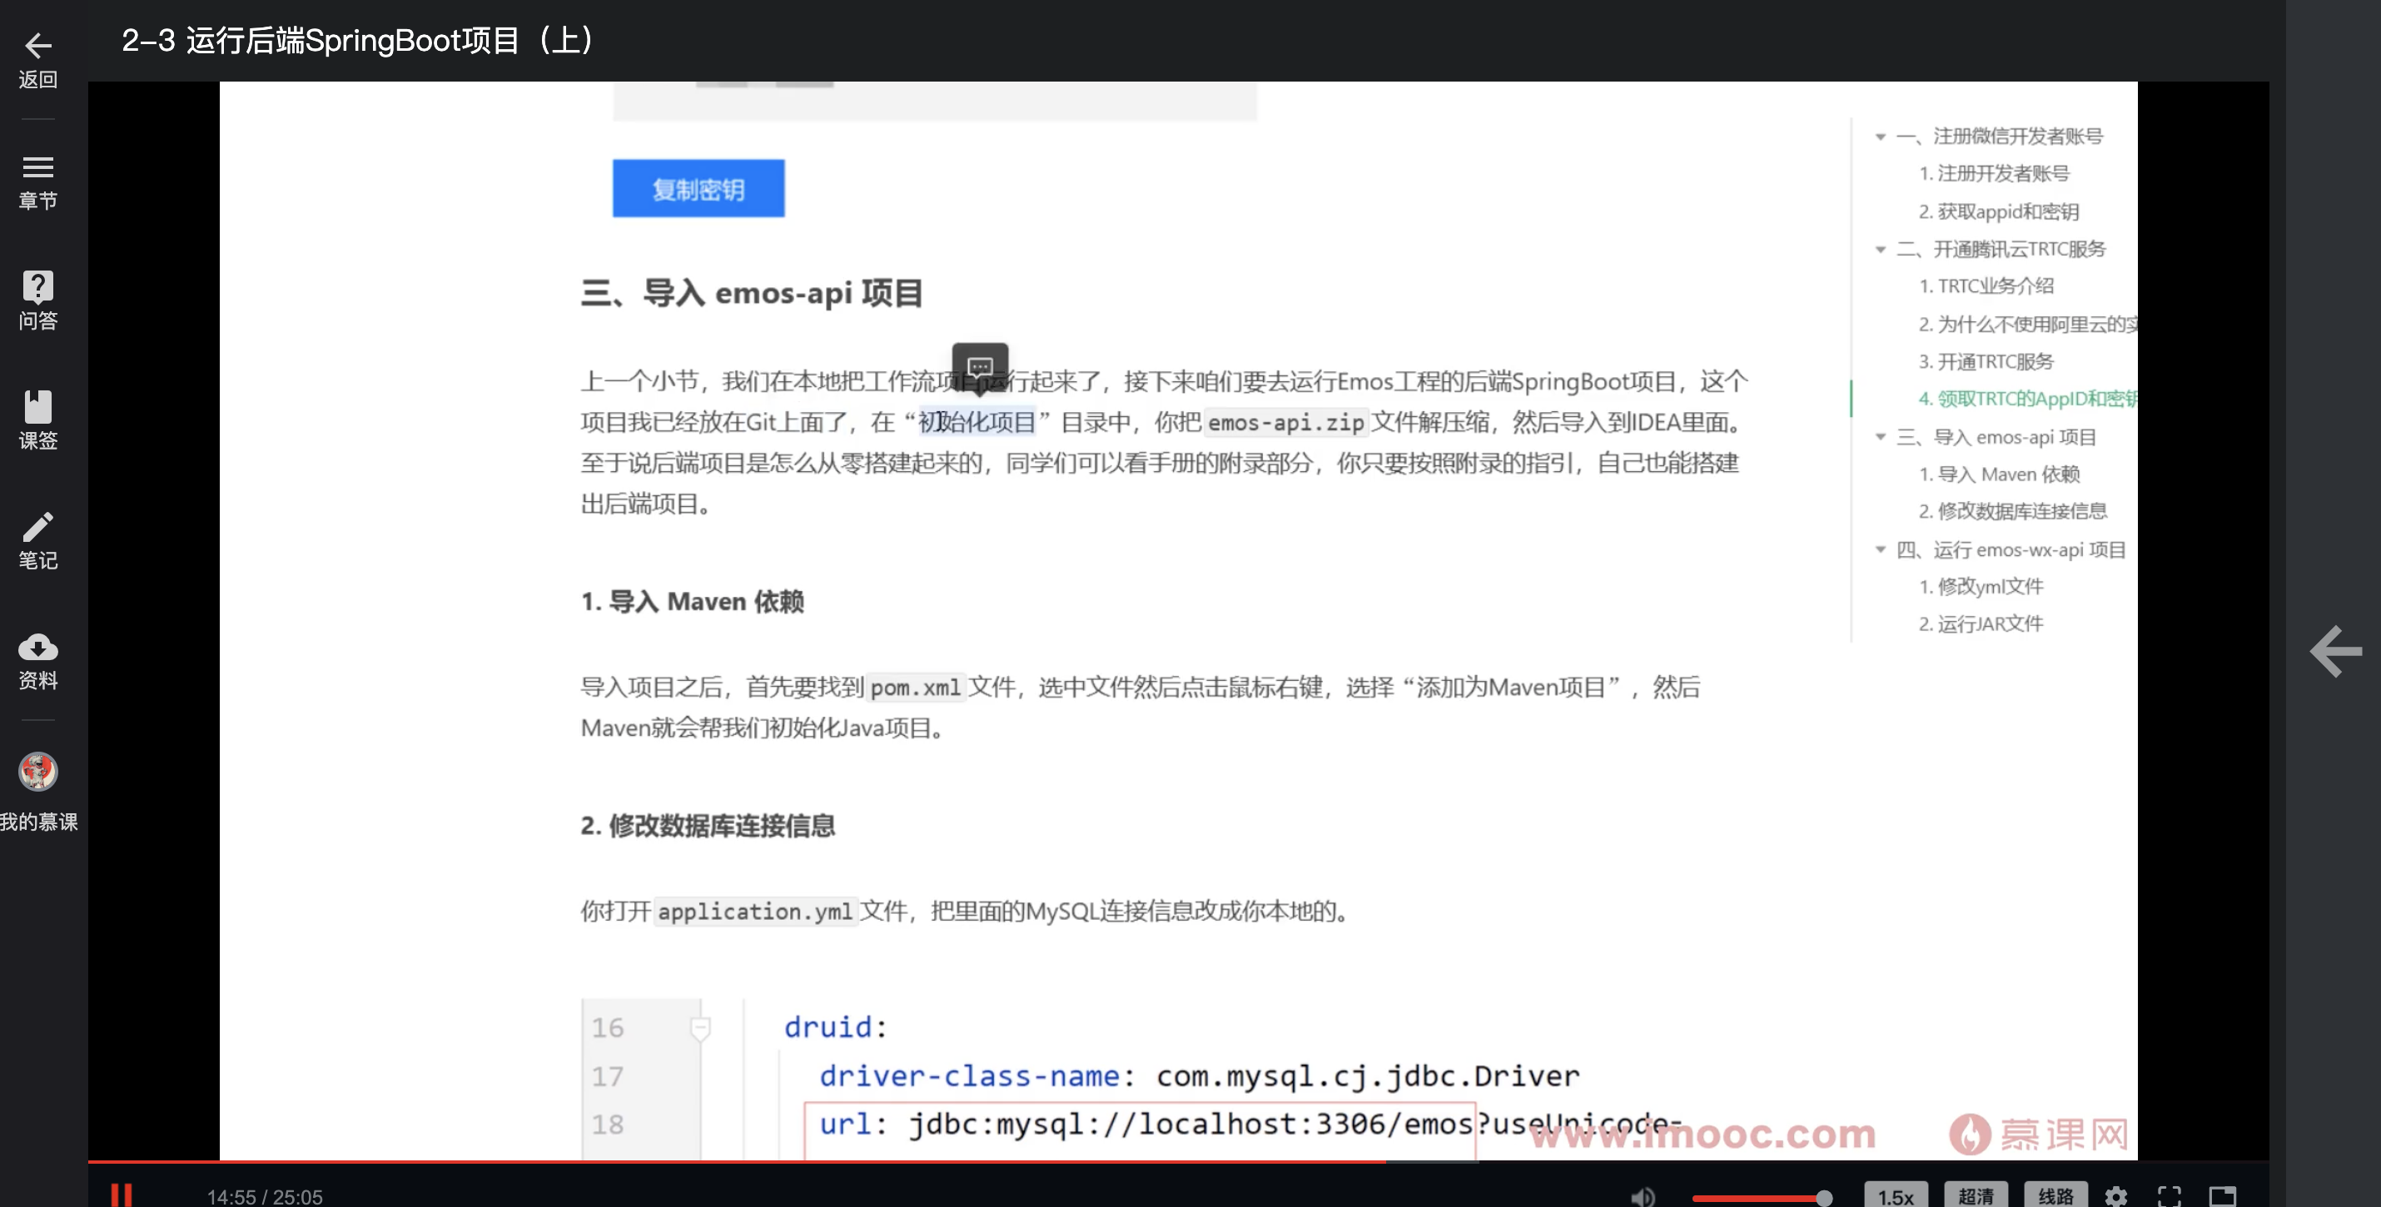The height and width of the screenshot is (1207, 2381).
Task: Open the 问答 Q&A section
Action: click(x=37, y=287)
